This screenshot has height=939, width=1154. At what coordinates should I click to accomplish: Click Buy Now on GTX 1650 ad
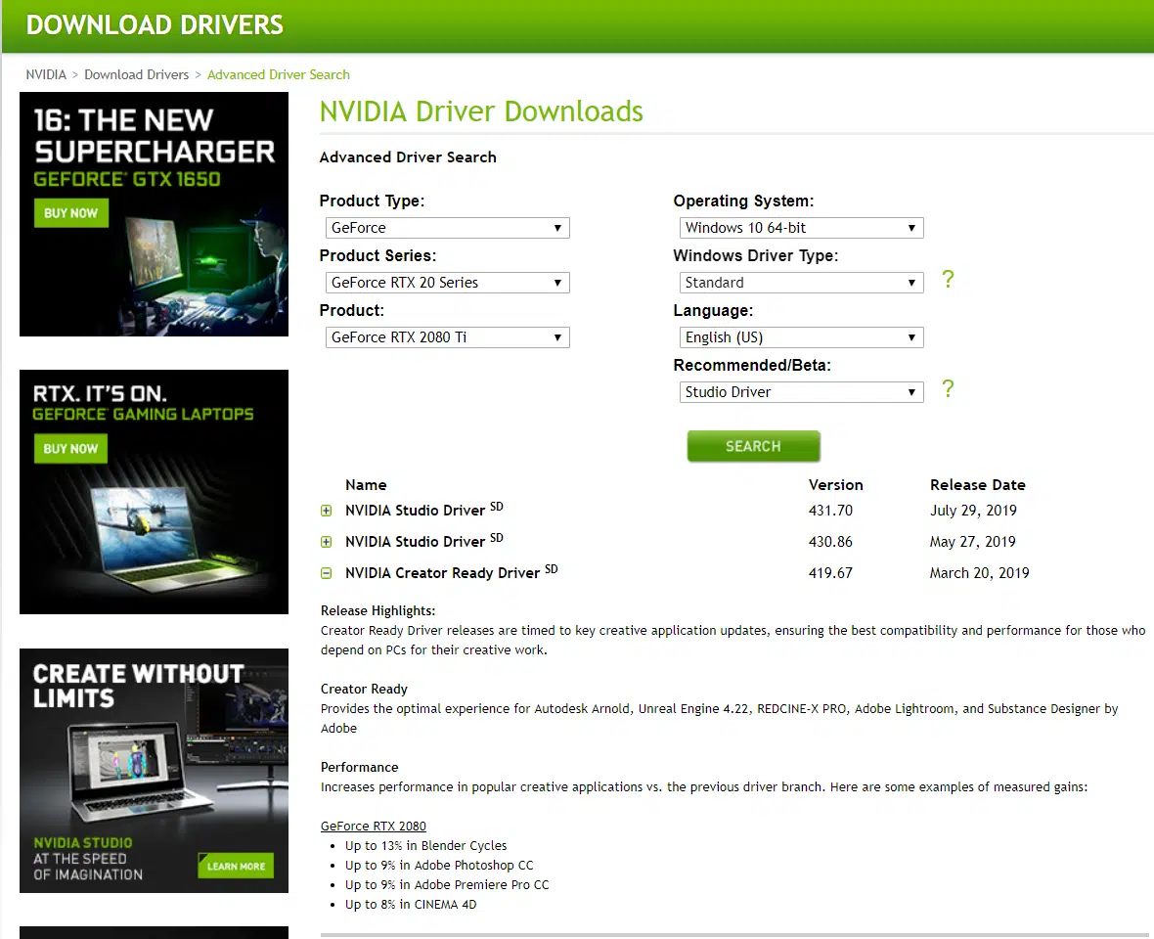point(71,213)
